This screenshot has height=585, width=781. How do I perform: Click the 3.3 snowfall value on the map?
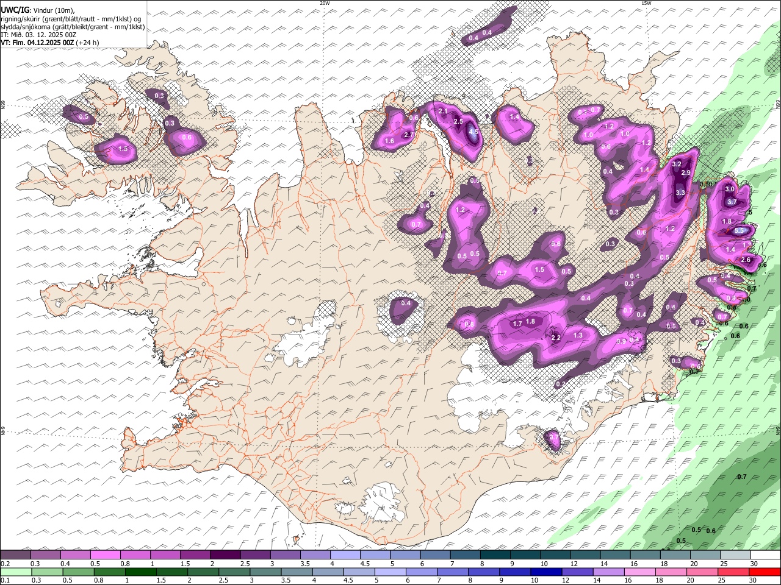pyautogui.click(x=681, y=193)
